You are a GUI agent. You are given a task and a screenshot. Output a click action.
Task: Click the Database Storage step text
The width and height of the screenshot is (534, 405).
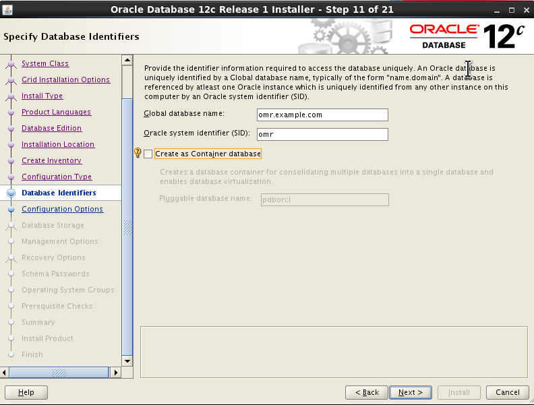pos(53,225)
